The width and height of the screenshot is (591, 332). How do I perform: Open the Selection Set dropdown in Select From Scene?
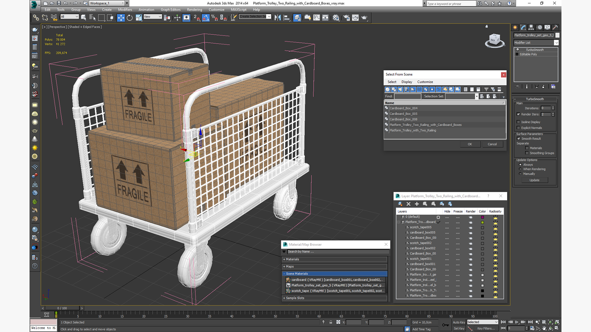[x=476, y=96]
